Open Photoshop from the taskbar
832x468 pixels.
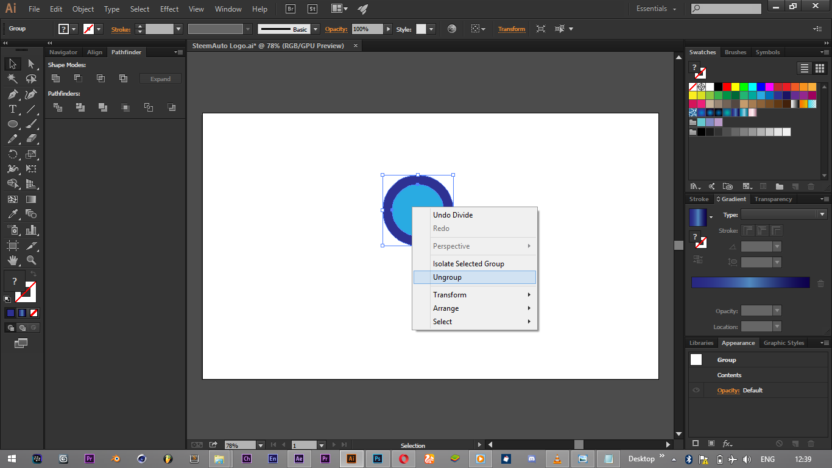click(x=378, y=459)
